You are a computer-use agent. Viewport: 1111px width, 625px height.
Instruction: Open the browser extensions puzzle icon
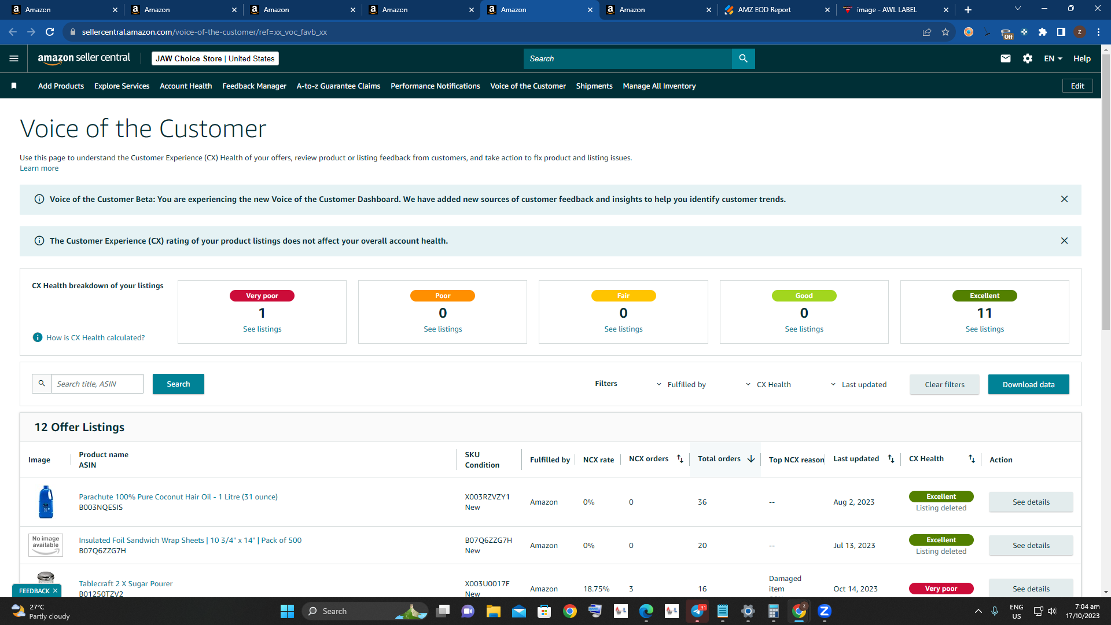1043,32
